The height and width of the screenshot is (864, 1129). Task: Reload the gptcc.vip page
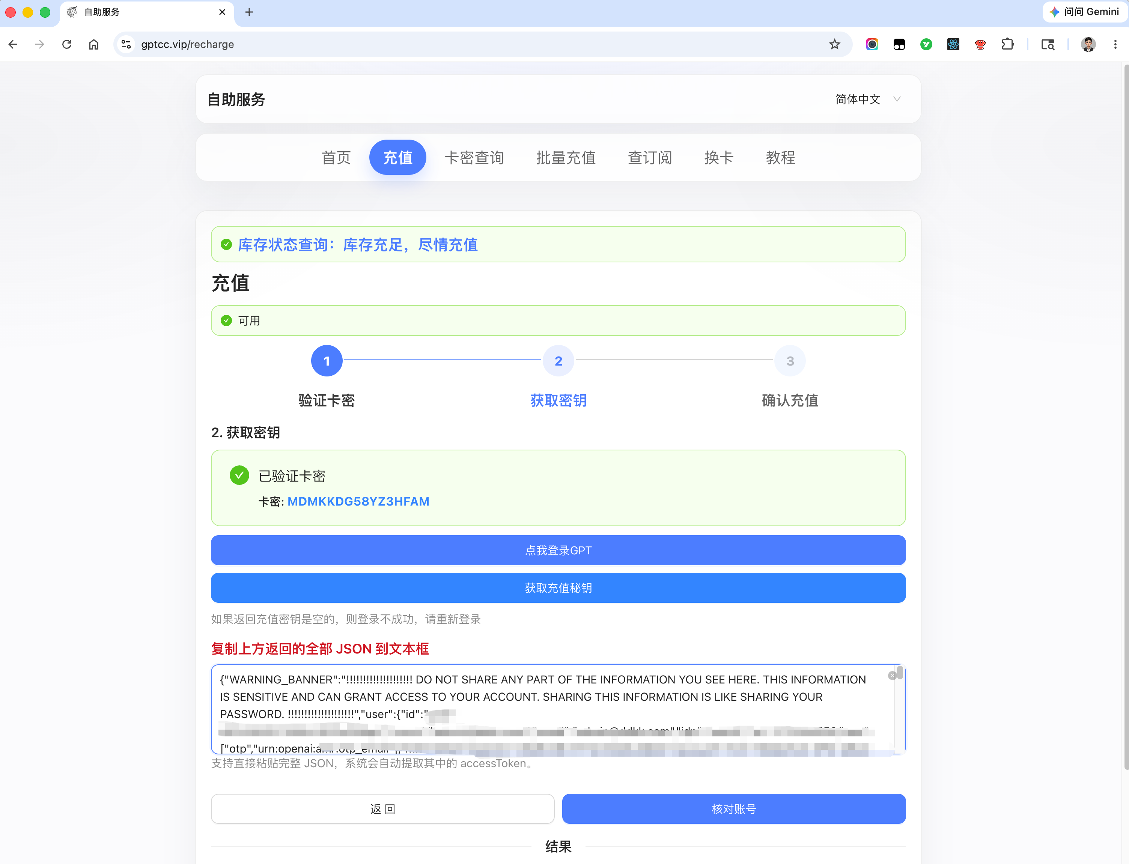pos(67,44)
